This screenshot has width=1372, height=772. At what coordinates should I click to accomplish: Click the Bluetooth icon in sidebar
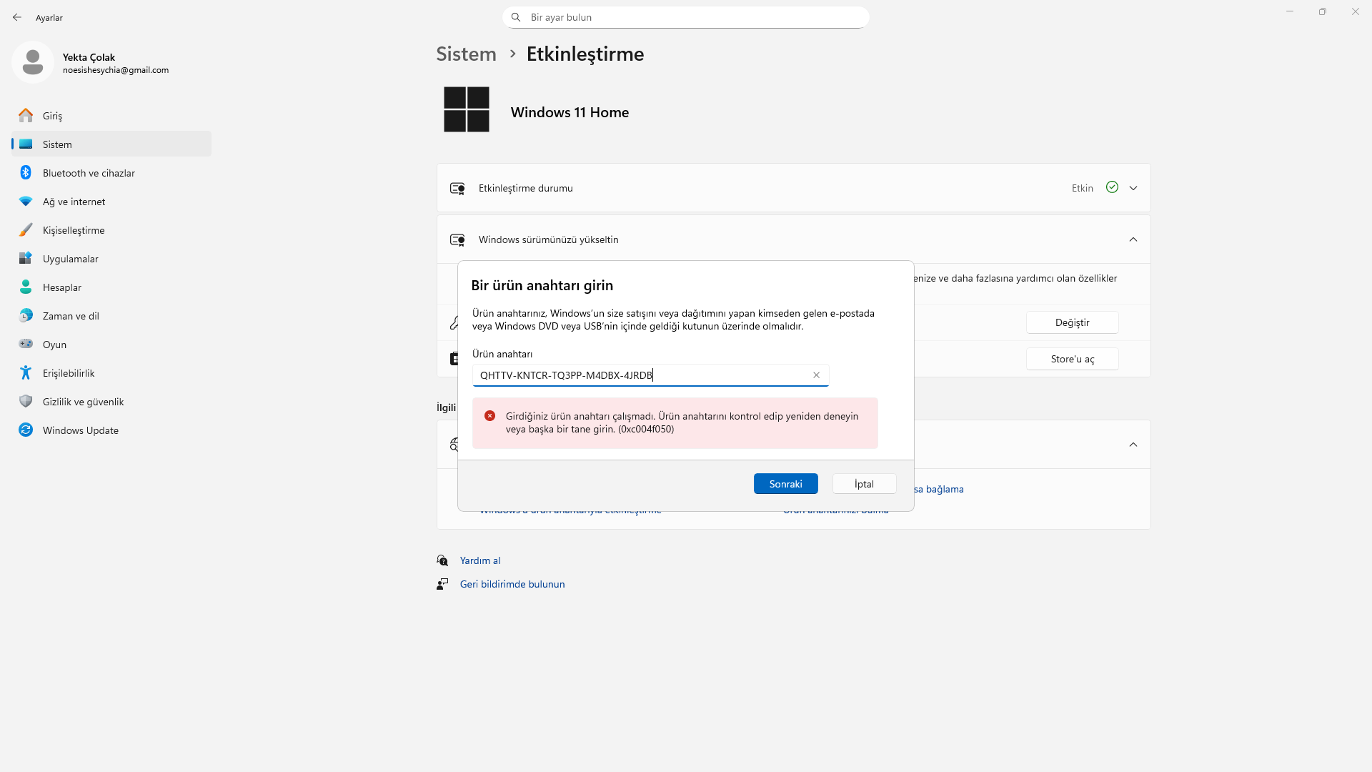coord(26,172)
